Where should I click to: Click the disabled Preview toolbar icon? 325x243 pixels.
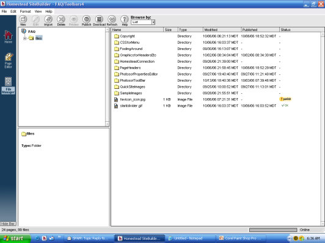point(73,19)
